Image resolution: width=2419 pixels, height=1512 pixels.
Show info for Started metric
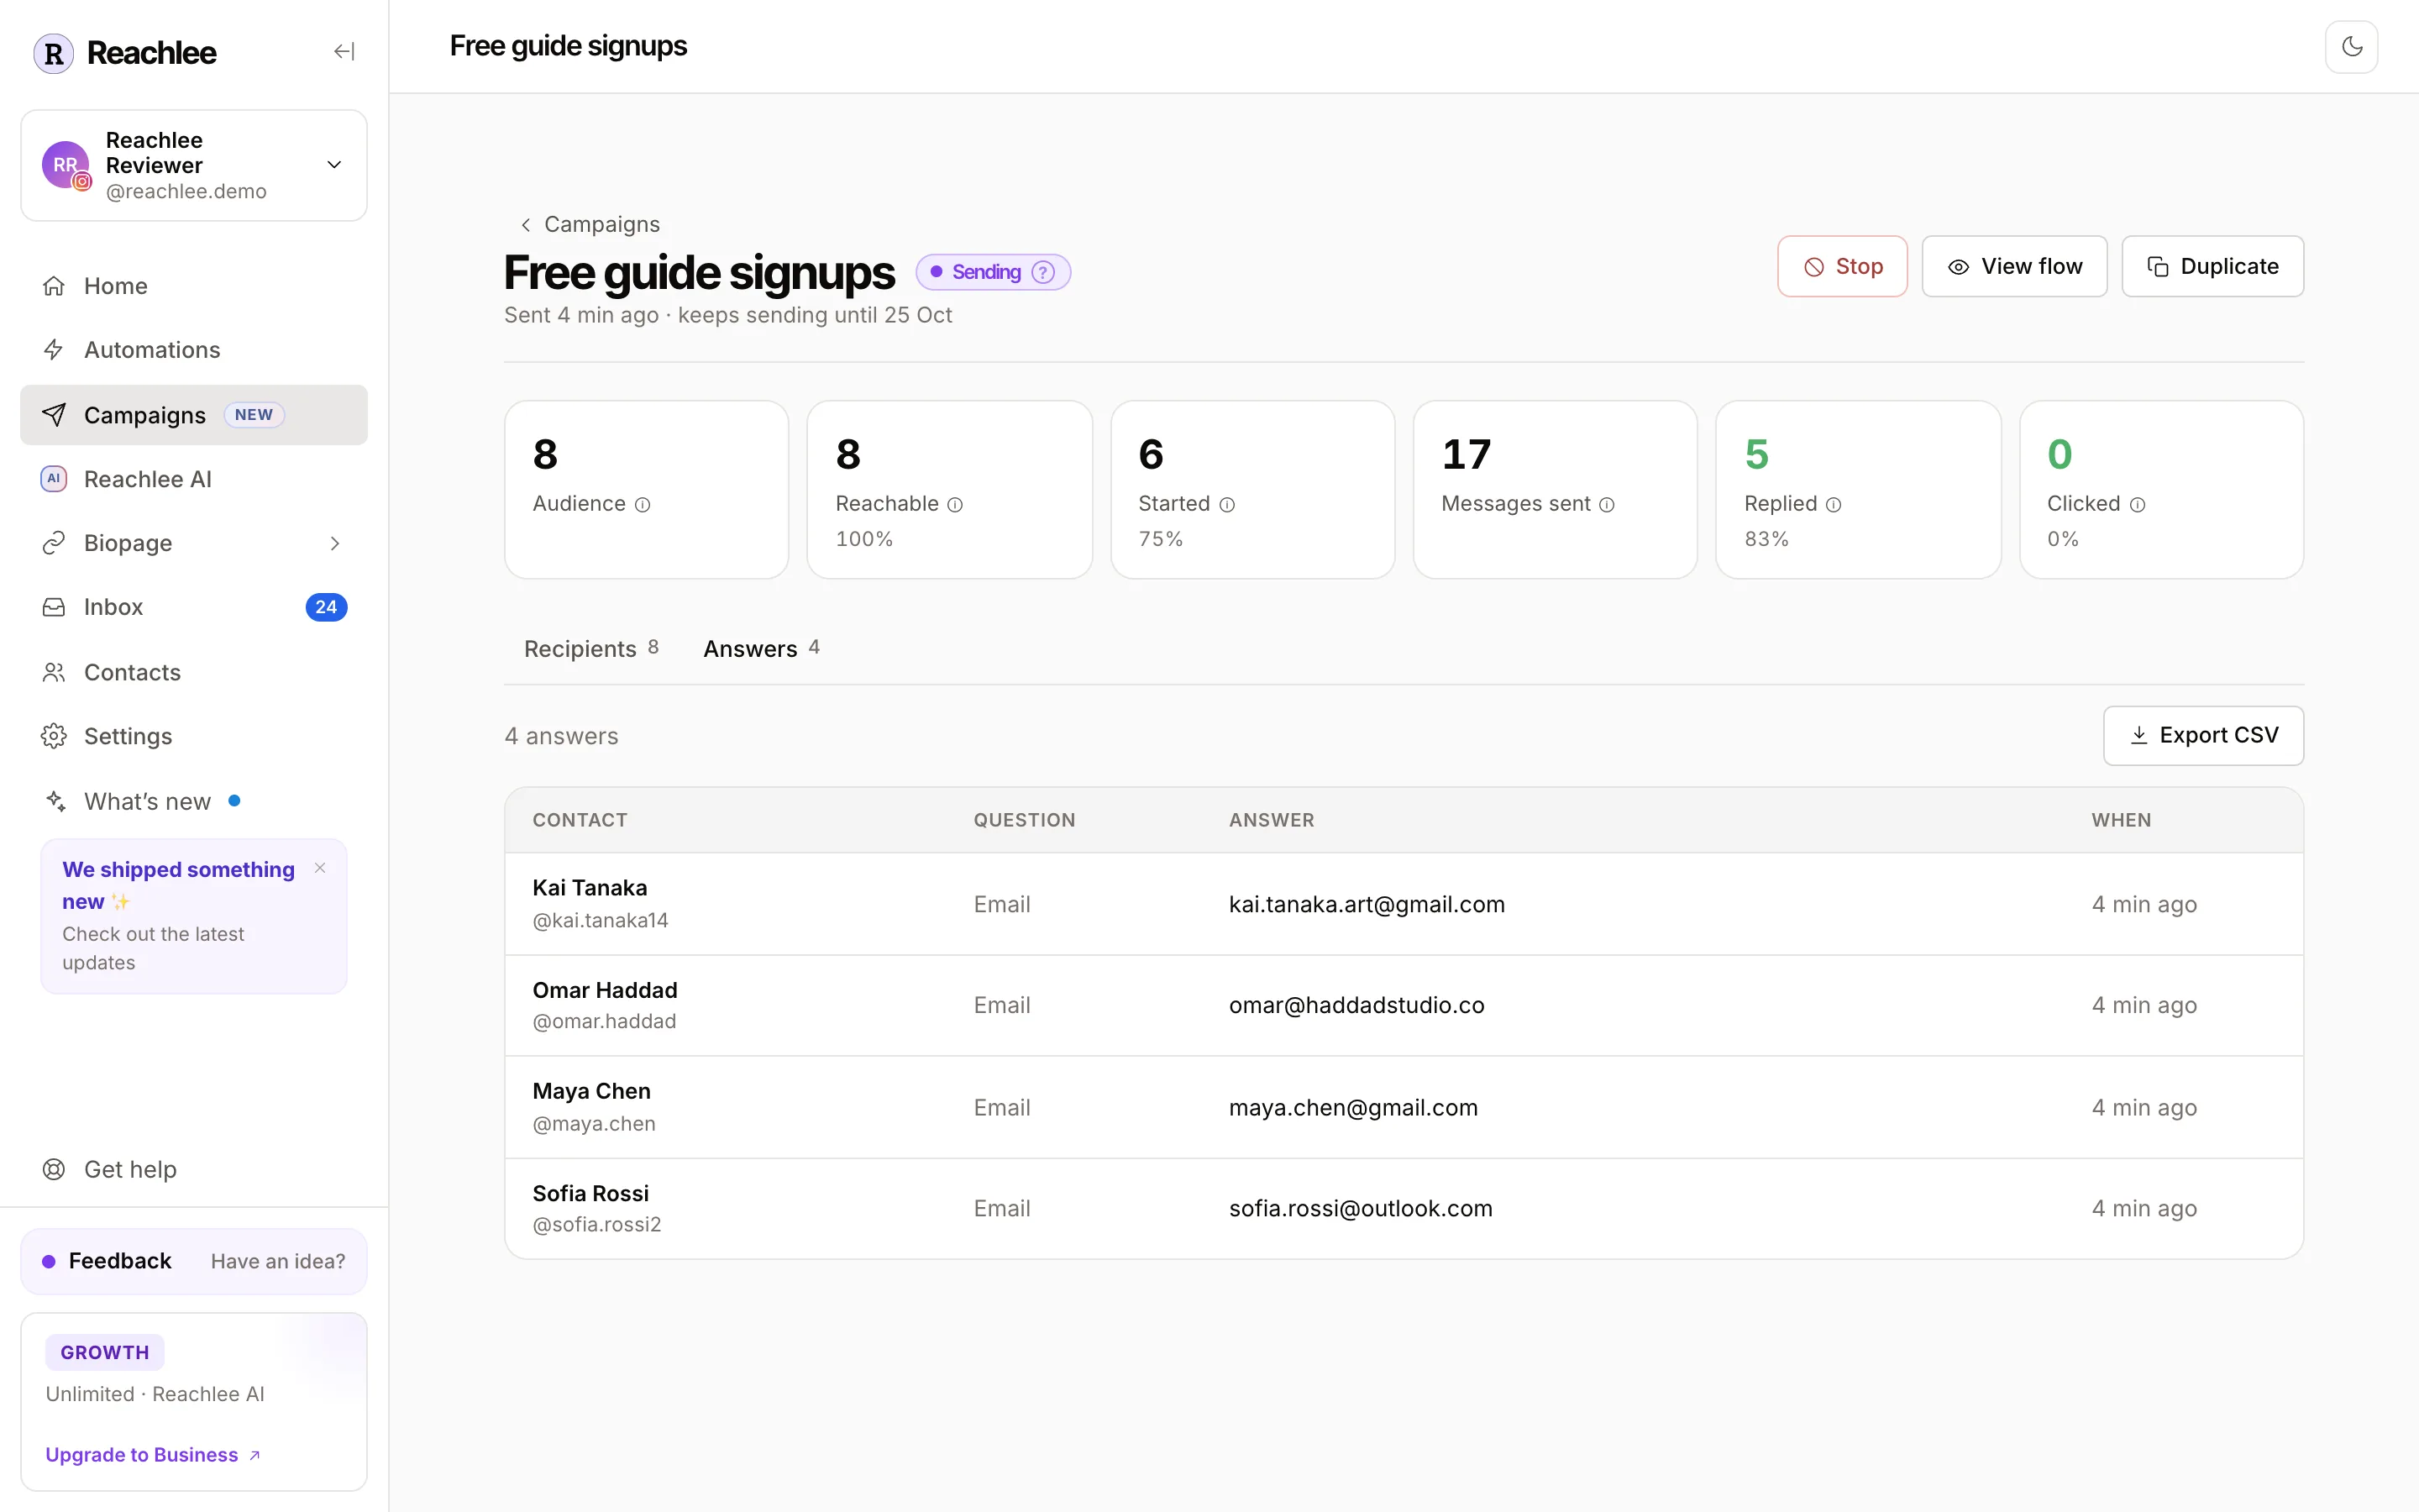point(1226,505)
